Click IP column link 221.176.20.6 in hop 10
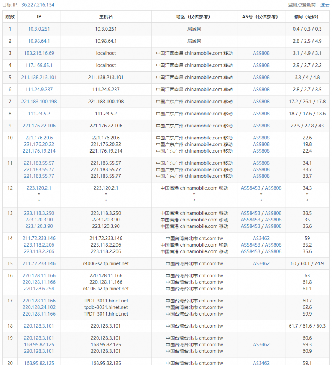The width and height of the screenshot is (332, 365). 39,138
